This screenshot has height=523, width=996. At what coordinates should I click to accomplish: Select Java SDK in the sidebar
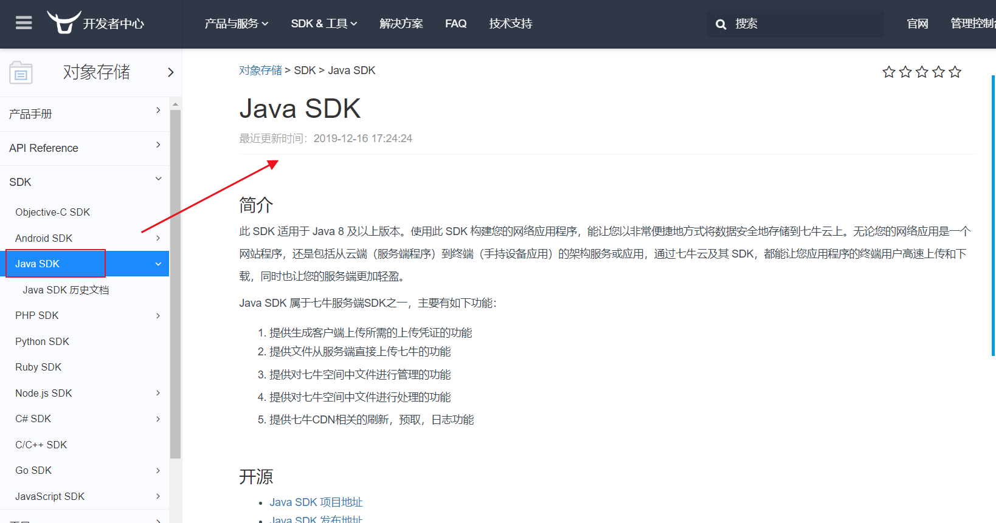click(x=38, y=264)
